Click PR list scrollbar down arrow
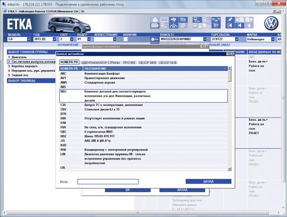Screen dimensions: 287x217 click(230, 169)
